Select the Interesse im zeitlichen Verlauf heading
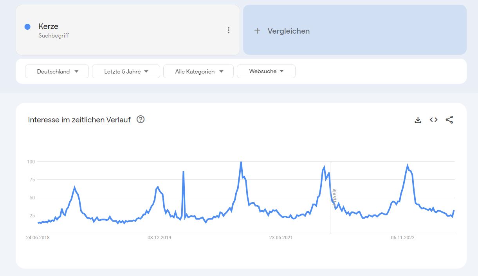478x276 pixels. tap(79, 120)
